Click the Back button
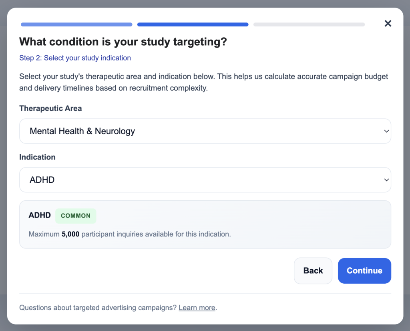 313,270
